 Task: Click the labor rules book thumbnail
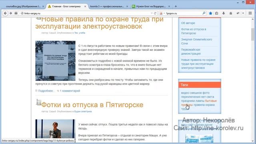55,61
